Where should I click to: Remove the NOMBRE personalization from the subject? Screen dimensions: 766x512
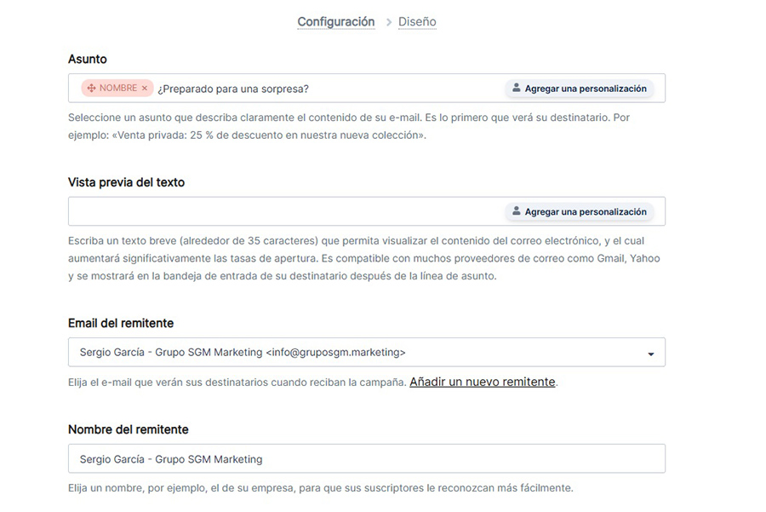(x=145, y=88)
